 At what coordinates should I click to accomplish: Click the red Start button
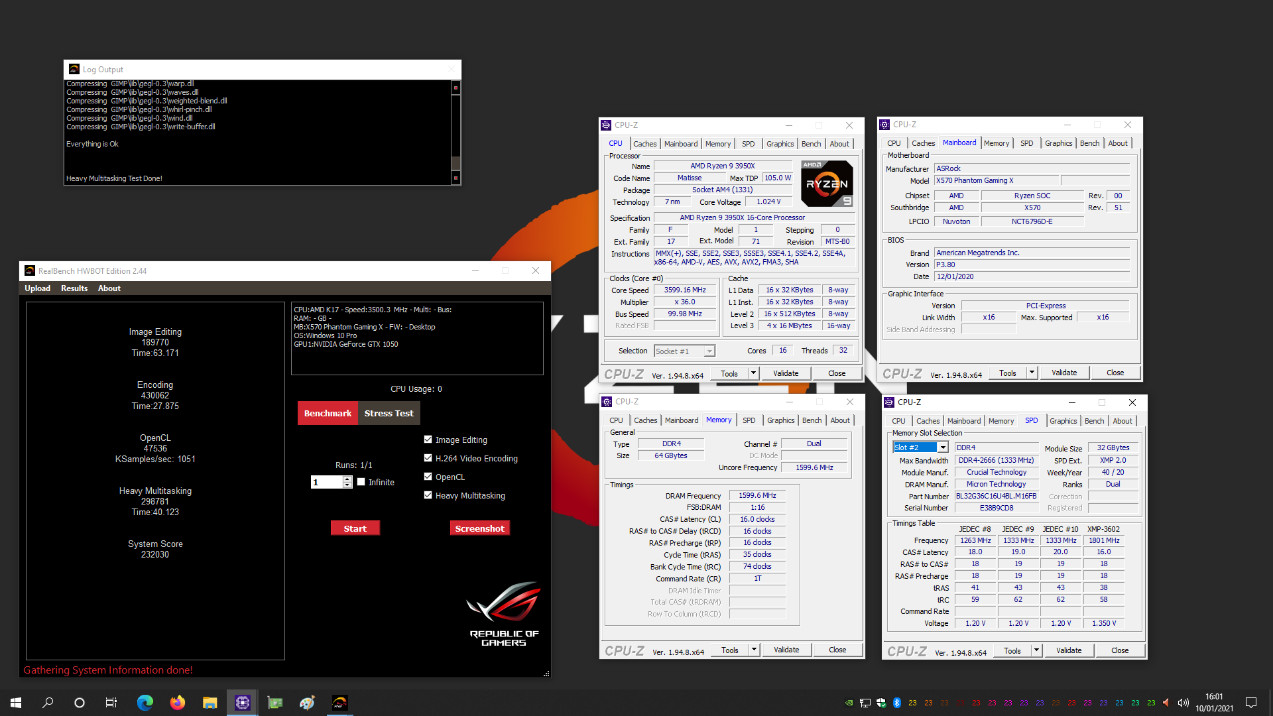[x=355, y=528]
